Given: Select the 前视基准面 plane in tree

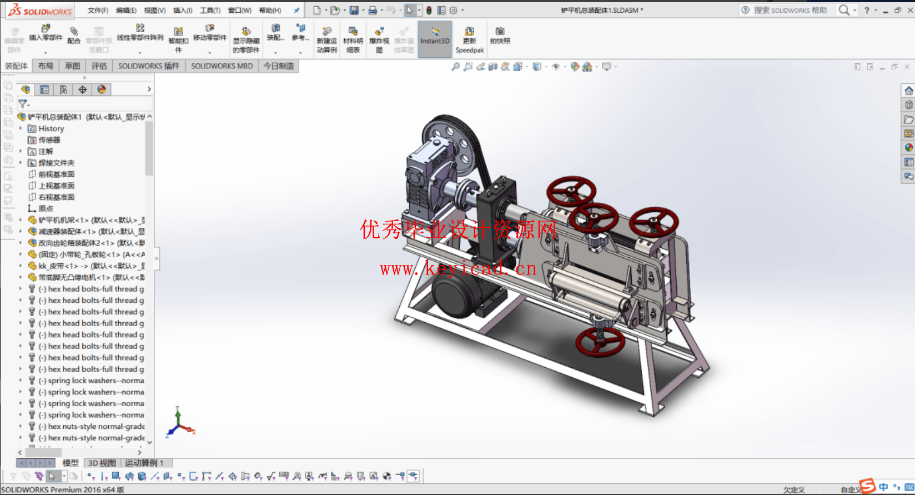Looking at the screenshot, I should point(56,174).
